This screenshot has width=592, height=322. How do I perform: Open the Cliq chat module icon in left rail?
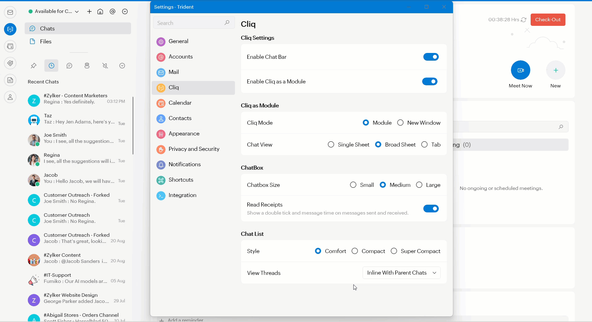10,29
